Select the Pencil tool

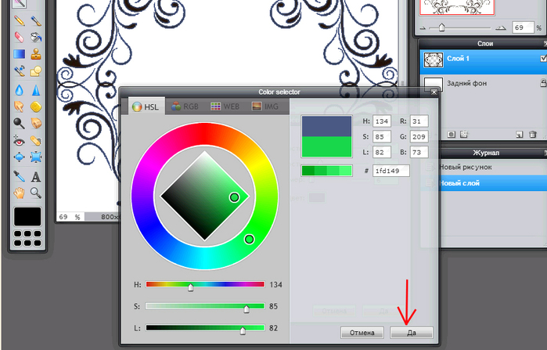click(20, 20)
